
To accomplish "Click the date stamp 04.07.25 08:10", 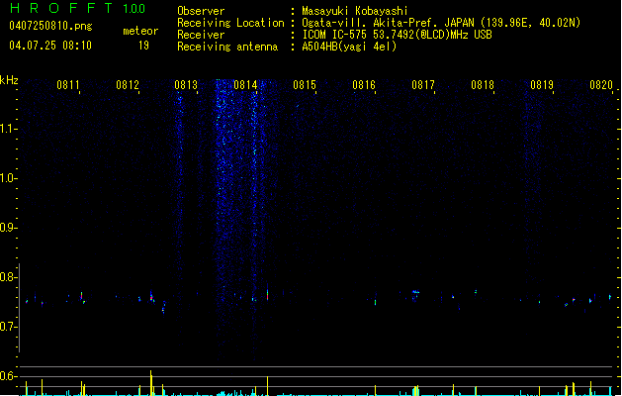I will point(50,46).
